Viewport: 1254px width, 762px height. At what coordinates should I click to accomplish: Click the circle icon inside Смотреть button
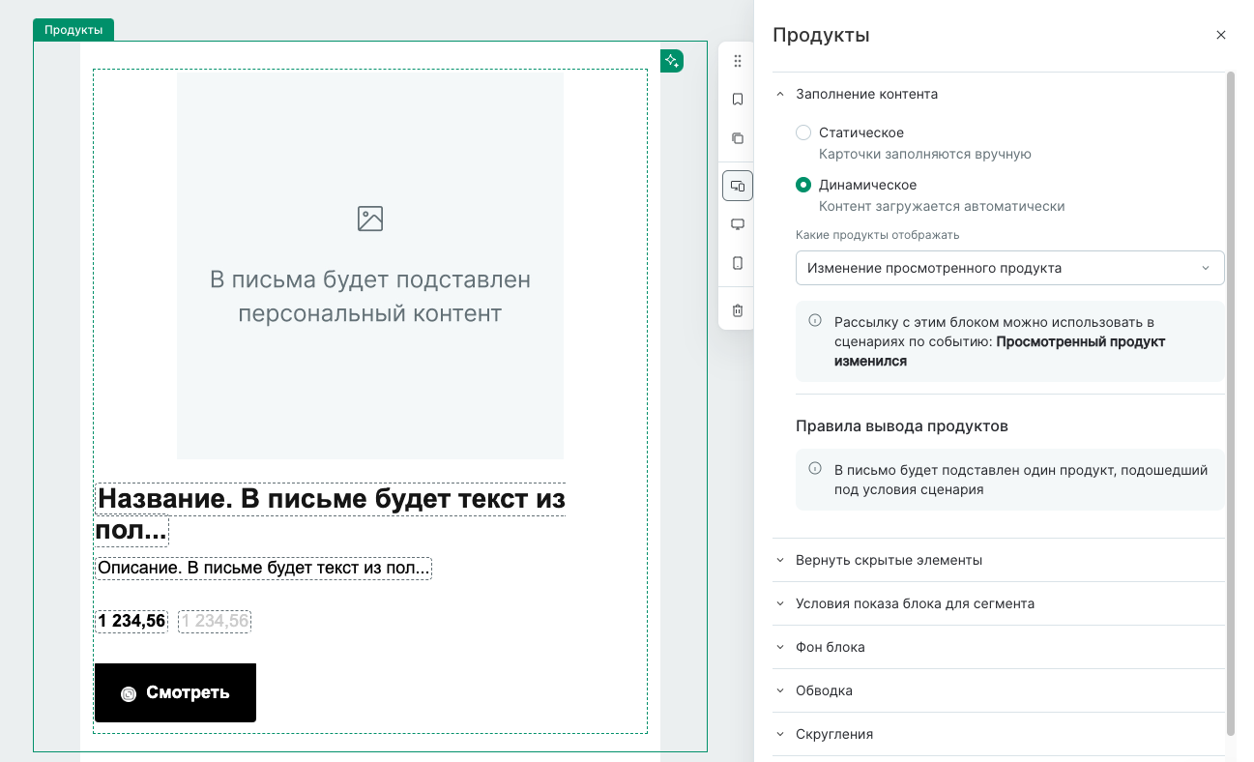[x=129, y=693]
